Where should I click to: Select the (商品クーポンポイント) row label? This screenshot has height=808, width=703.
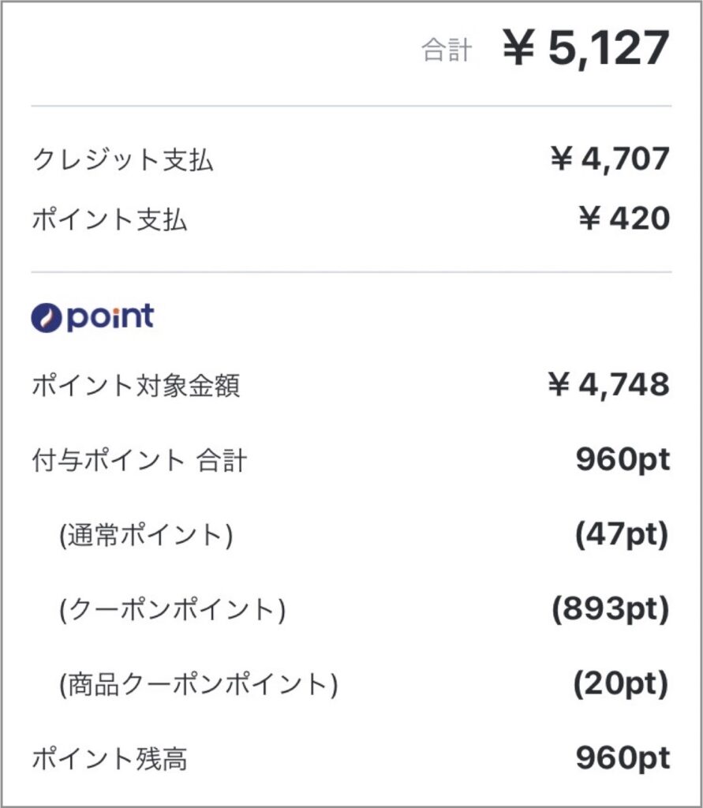pyautogui.click(x=198, y=684)
